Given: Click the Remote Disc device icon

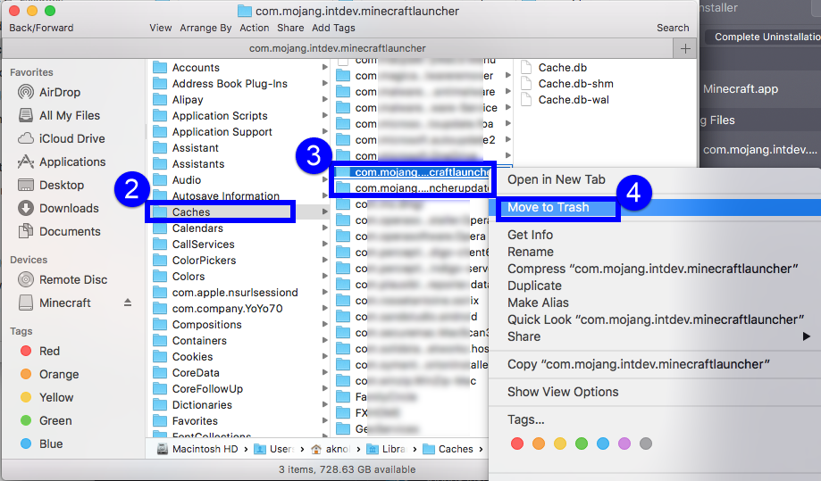Looking at the screenshot, I should click(26, 280).
